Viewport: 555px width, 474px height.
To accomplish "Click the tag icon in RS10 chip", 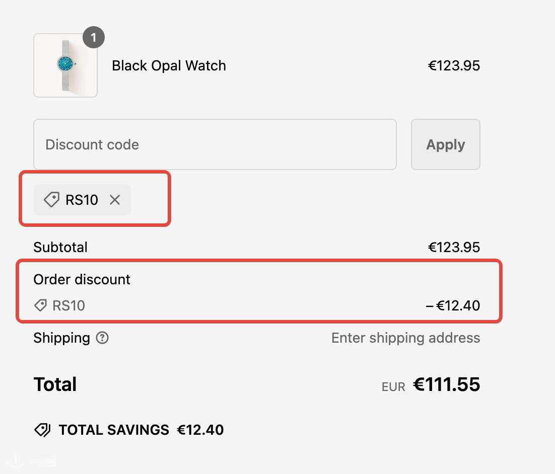I will click(52, 199).
